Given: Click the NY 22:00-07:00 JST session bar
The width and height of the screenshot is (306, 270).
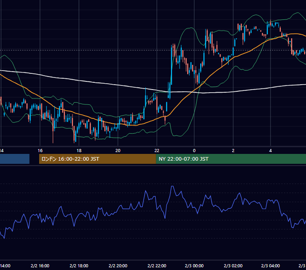Looking at the screenshot, I should click(231, 159).
